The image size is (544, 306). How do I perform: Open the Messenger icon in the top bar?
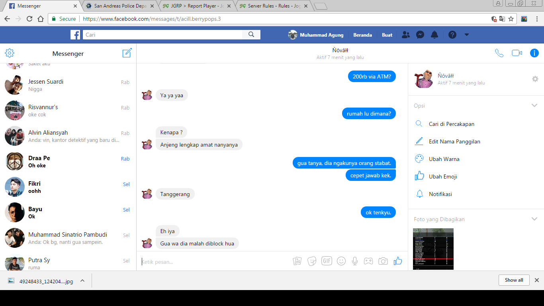(x=420, y=35)
